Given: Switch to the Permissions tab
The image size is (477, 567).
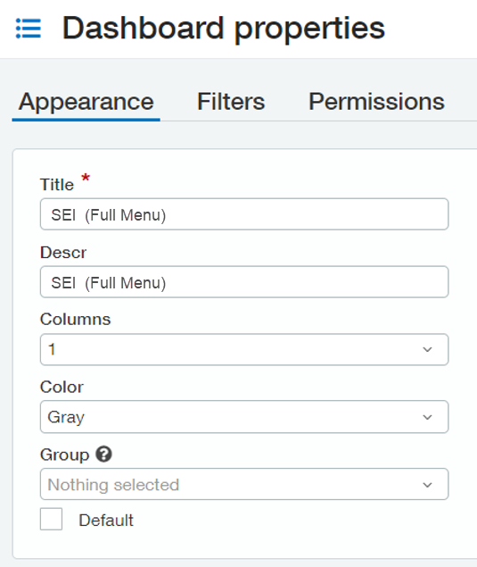Looking at the screenshot, I should (376, 102).
